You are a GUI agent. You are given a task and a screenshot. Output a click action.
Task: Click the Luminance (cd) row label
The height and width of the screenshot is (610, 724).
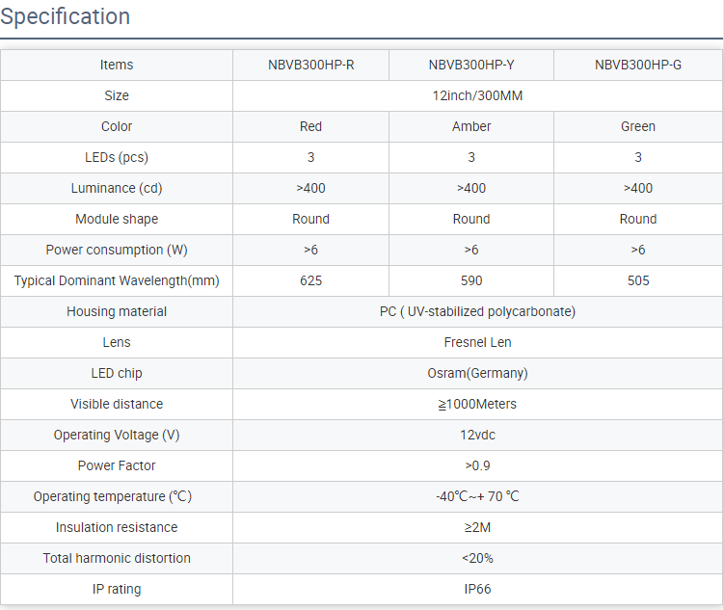point(117,188)
